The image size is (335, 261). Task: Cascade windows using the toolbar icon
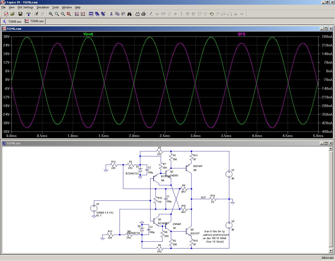(x=97, y=14)
